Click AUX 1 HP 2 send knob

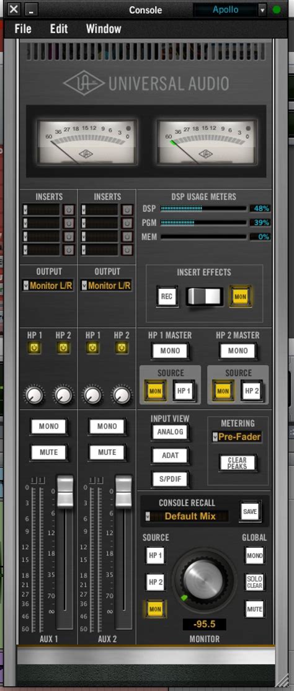pyautogui.click(x=63, y=395)
